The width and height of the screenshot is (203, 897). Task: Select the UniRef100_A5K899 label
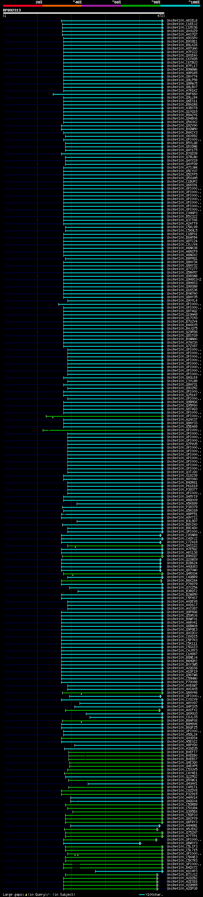point(182,503)
